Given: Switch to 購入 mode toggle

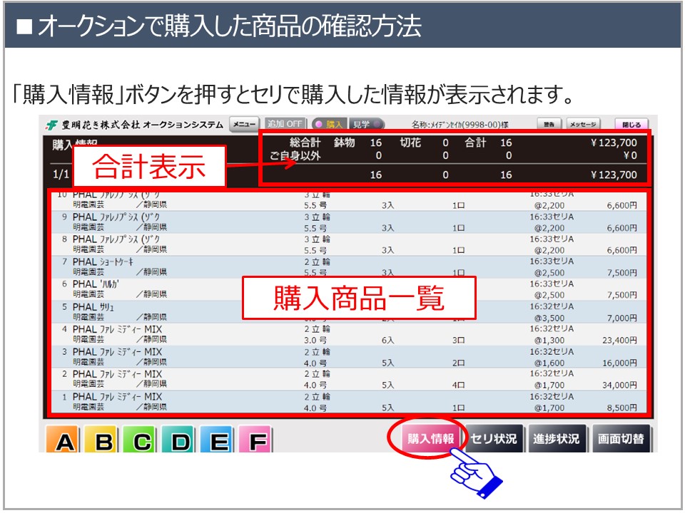Looking at the screenshot, I should coord(328,124).
